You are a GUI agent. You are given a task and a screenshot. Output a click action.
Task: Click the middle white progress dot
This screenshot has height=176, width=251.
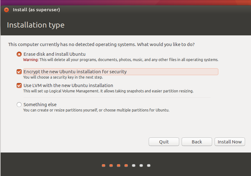click(x=141, y=165)
